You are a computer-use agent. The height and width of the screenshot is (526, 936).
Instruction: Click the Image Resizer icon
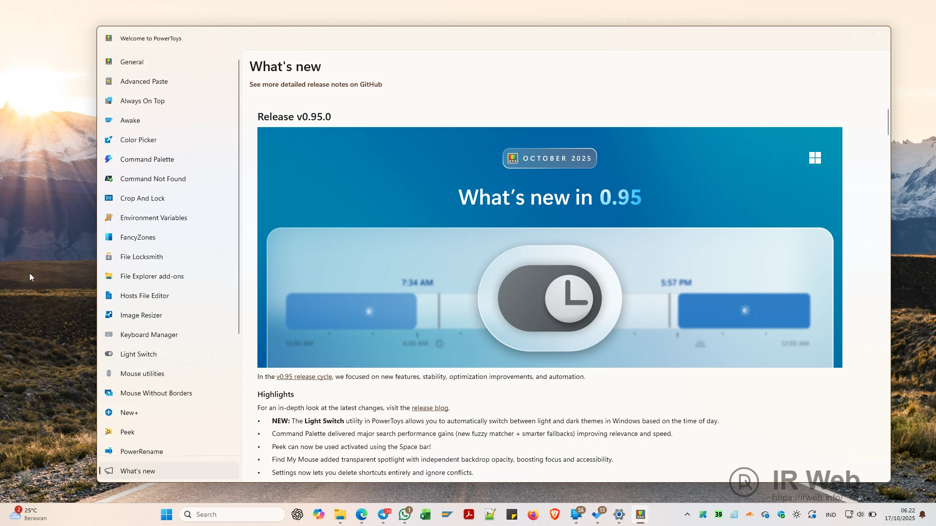point(109,315)
